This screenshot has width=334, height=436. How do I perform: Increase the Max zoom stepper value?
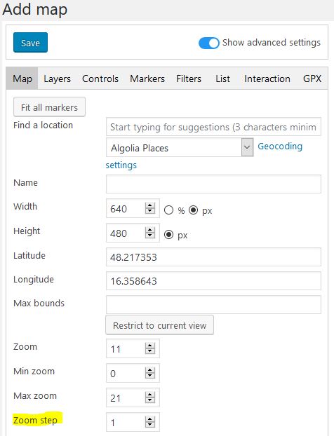[x=150, y=395]
